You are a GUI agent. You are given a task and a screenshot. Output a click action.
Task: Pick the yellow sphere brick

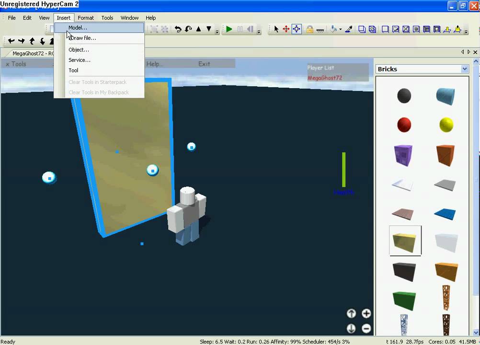[x=446, y=125]
